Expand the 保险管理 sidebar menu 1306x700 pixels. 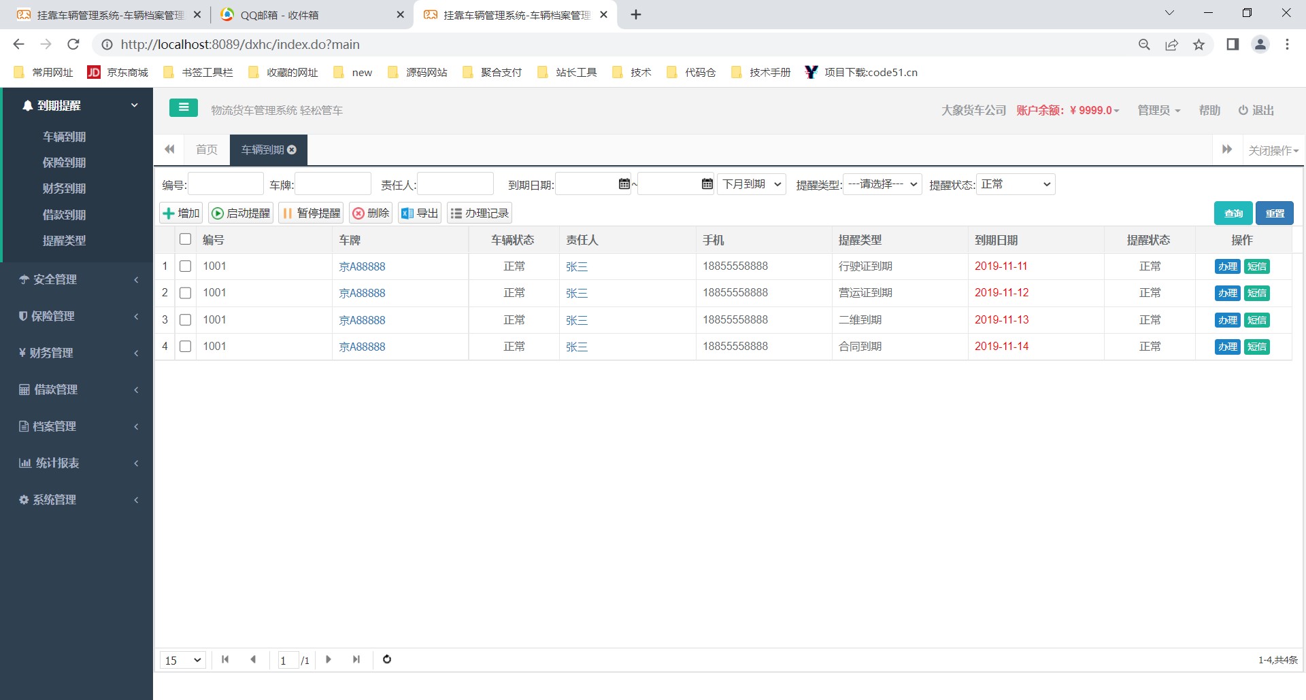tap(78, 316)
